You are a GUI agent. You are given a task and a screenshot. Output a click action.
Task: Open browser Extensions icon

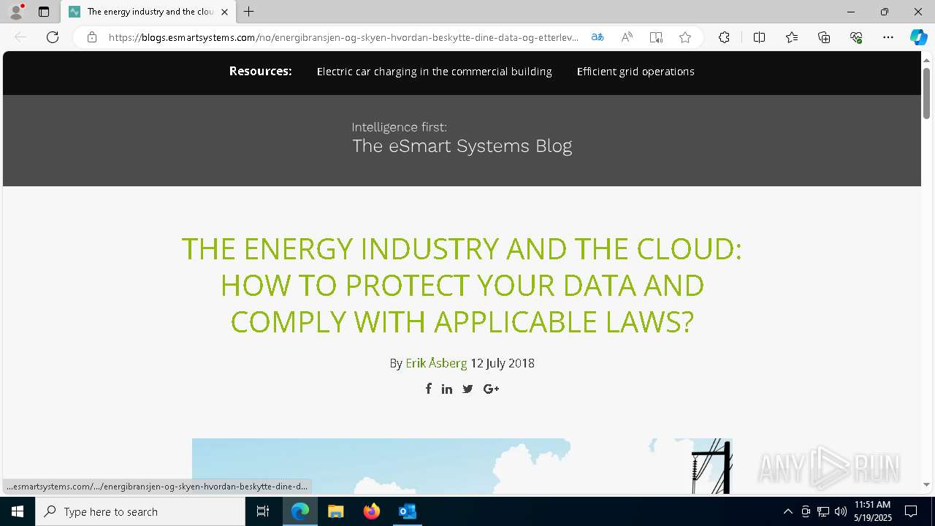coord(724,37)
